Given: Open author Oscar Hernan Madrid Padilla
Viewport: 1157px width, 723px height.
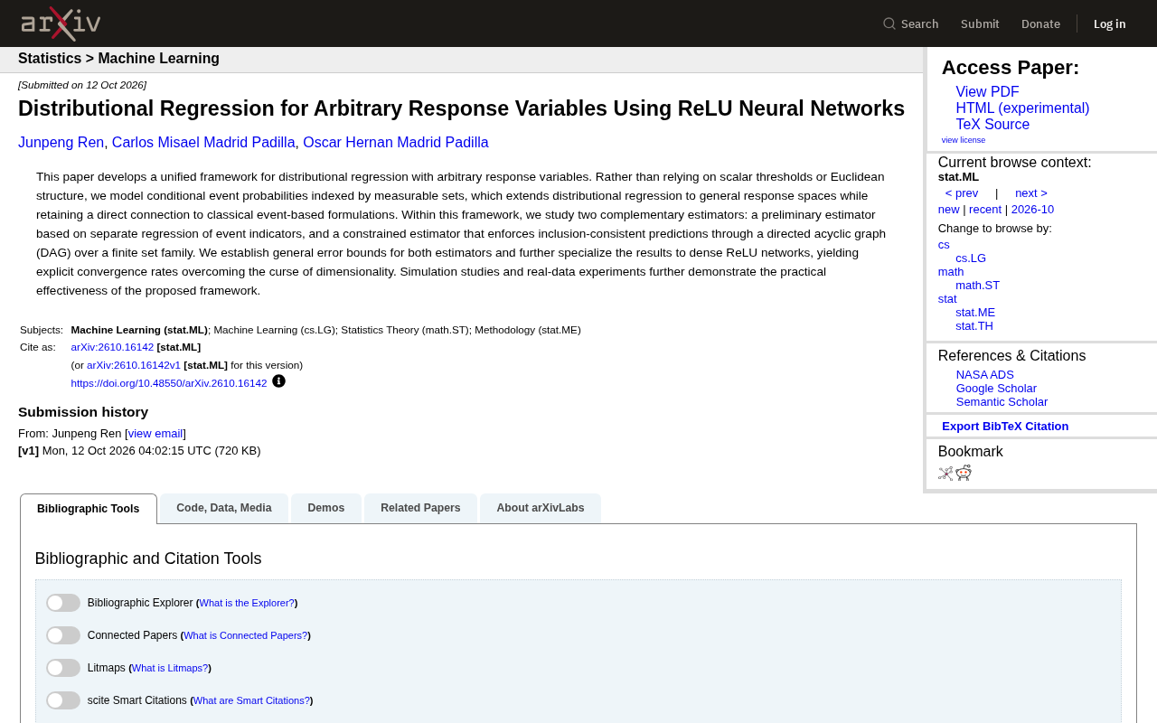Looking at the screenshot, I should pyautogui.click(x=396, y=143).
